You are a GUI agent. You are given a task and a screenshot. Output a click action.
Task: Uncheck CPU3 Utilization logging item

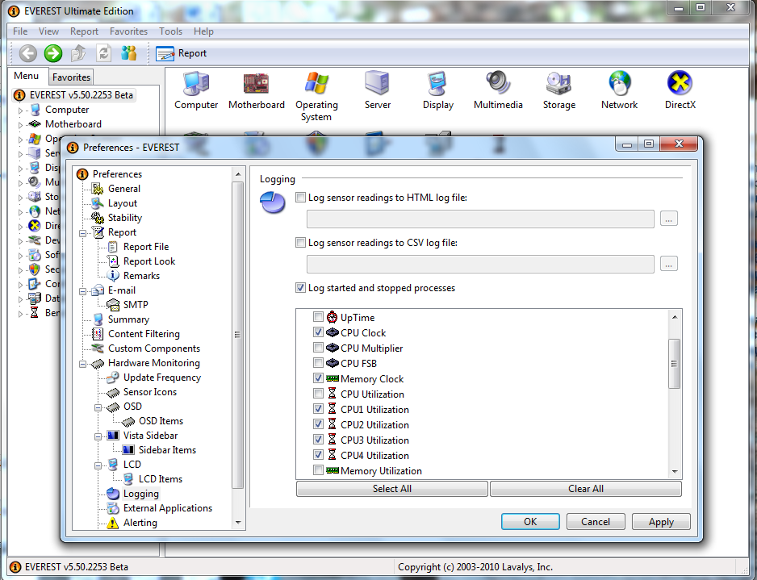click(x=318, y=440)
